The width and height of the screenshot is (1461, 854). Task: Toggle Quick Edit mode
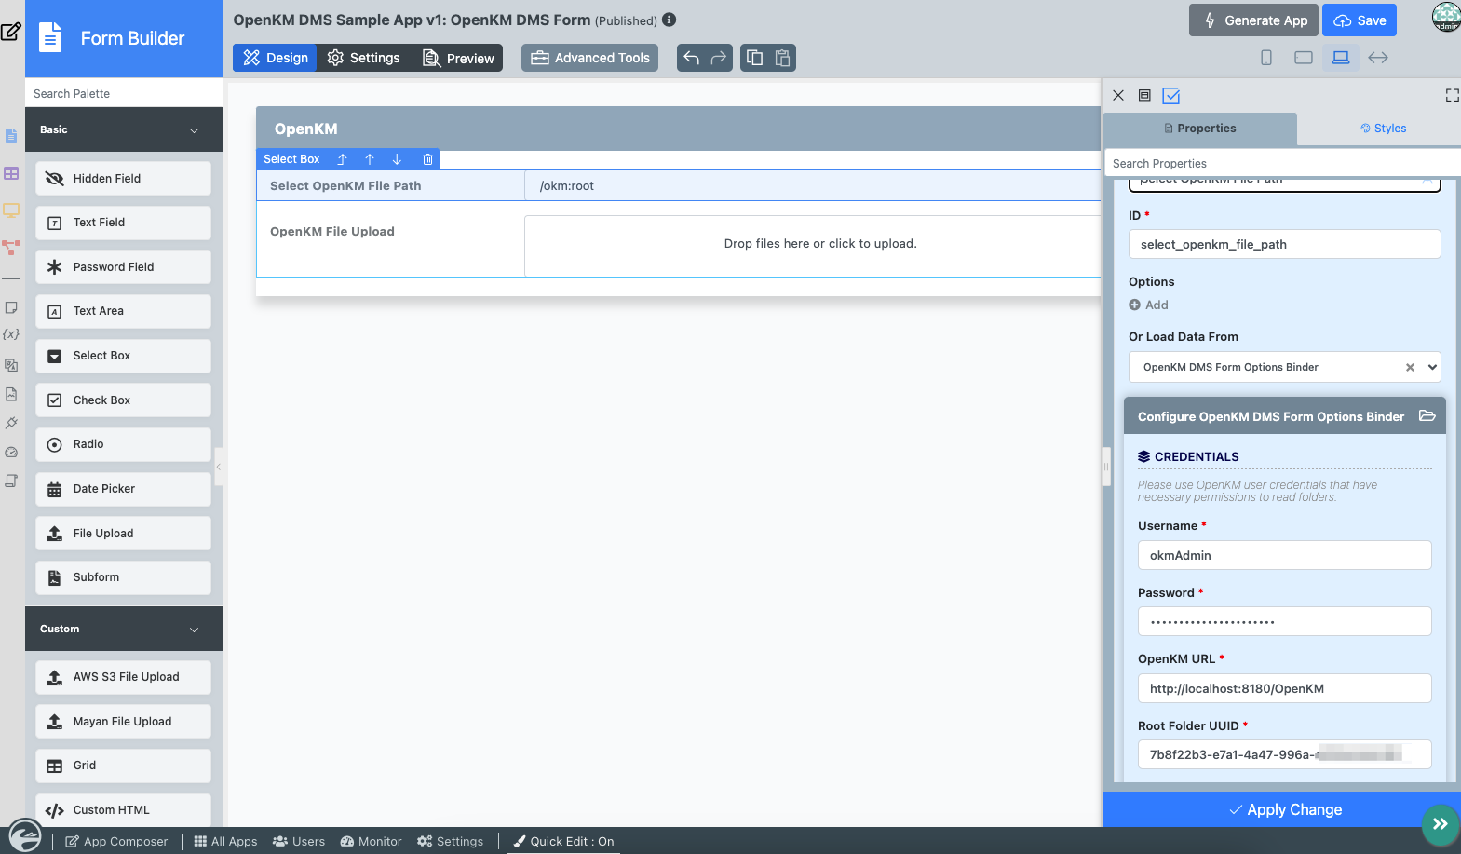click(563, 841)
